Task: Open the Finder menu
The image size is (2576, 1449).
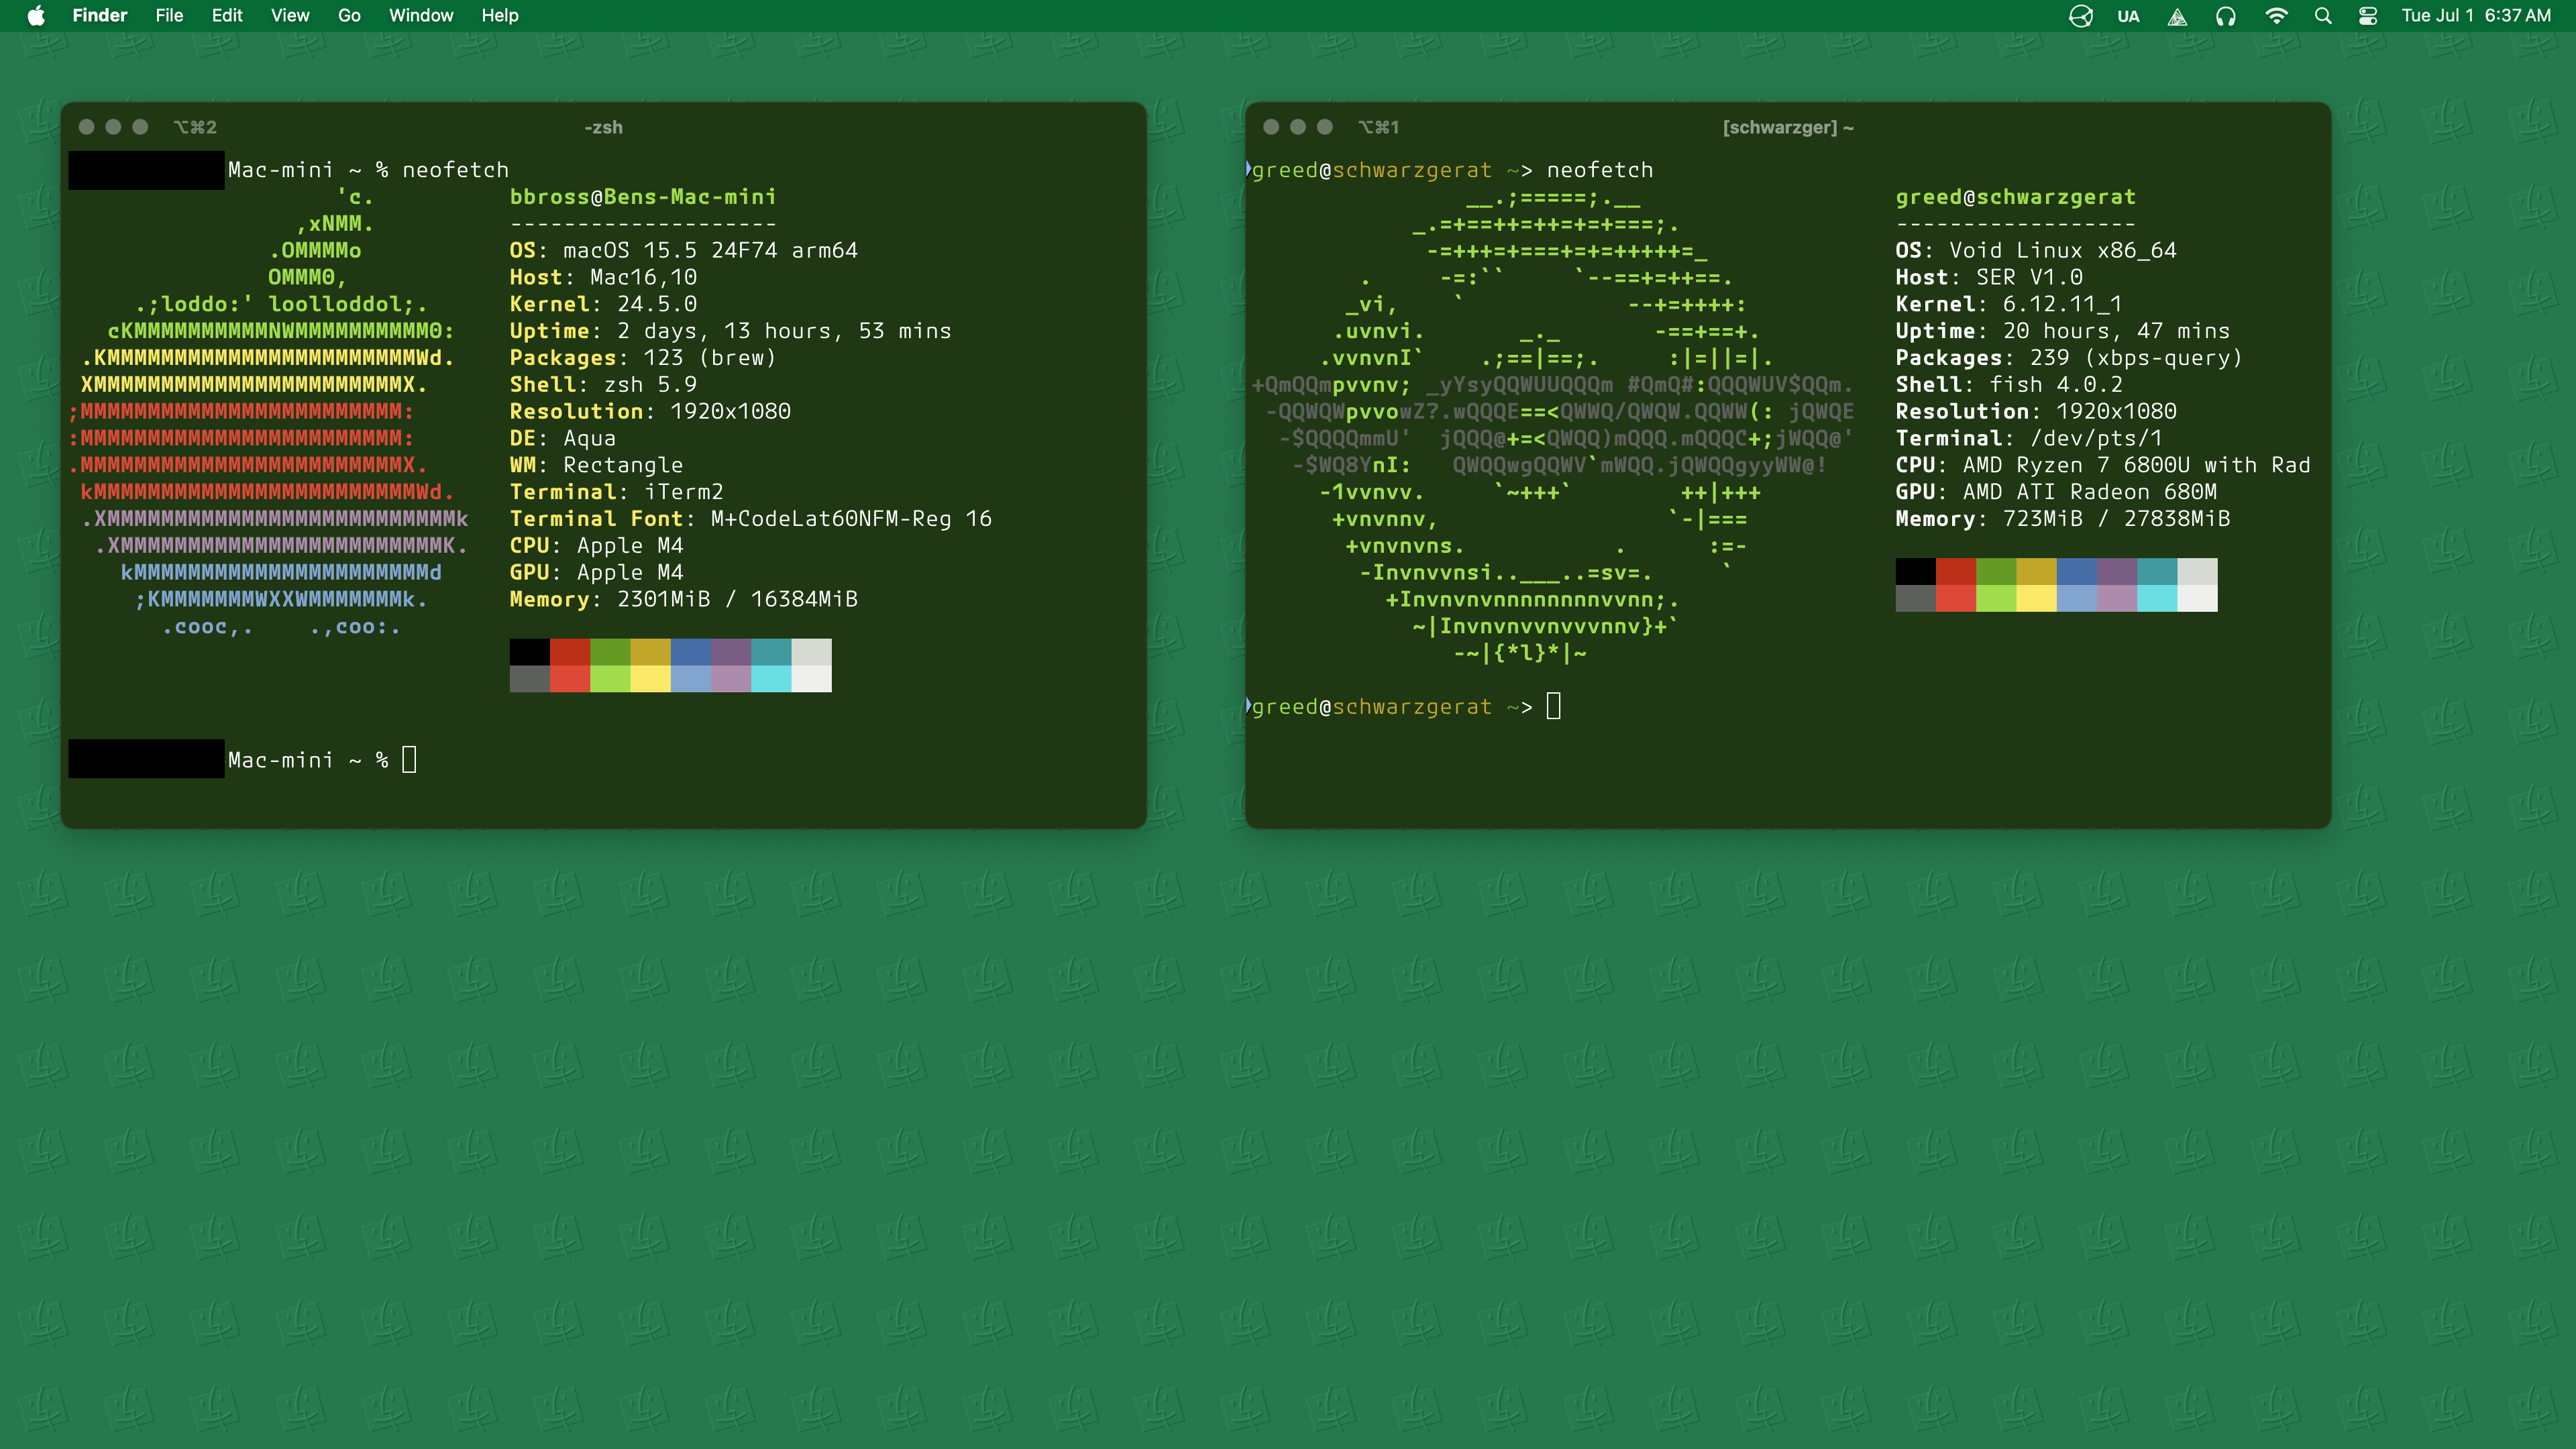Action: [x=99, y=15]
